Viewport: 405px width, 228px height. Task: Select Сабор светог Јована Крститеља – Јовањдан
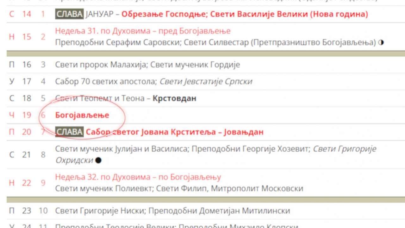pos(174,132)
